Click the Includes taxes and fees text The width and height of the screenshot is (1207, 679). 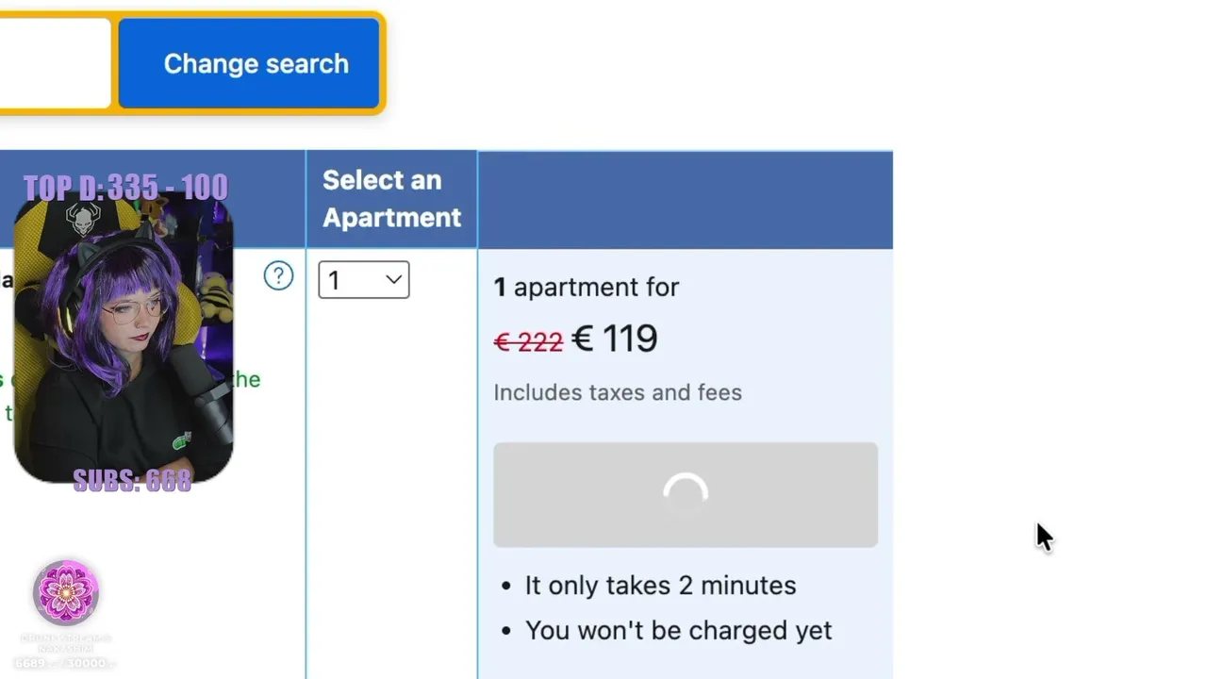pyautogui.click(x=618, y=392)
